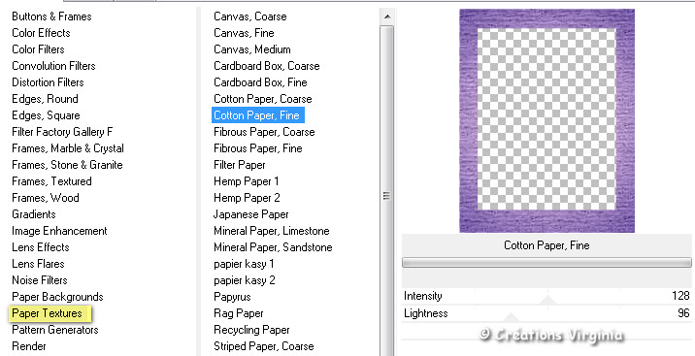Choose Edges, Square in category list

(46, 115)
